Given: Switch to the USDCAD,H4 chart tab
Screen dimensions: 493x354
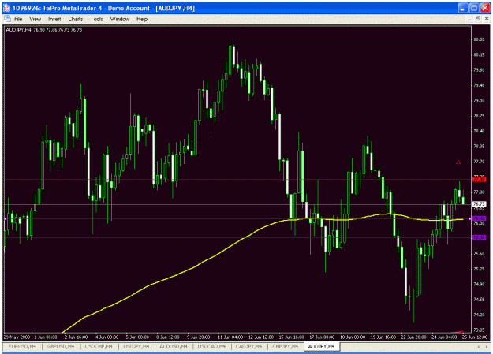Looking at the screenshot, I should pos(211,346).
